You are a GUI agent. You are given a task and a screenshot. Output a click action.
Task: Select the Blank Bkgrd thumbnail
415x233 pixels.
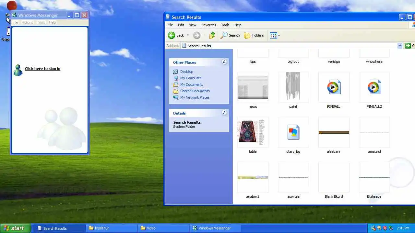point(334,177)
